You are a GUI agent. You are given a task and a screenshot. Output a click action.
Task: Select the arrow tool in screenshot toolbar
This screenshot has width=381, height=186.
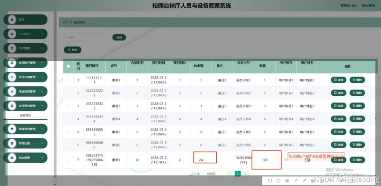pyautogui.click(x=296, y=180)
